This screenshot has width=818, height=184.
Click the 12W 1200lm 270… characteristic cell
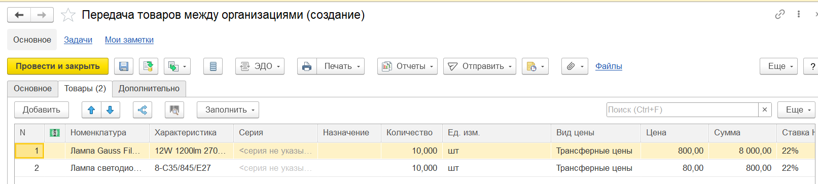tap(191, 151)
